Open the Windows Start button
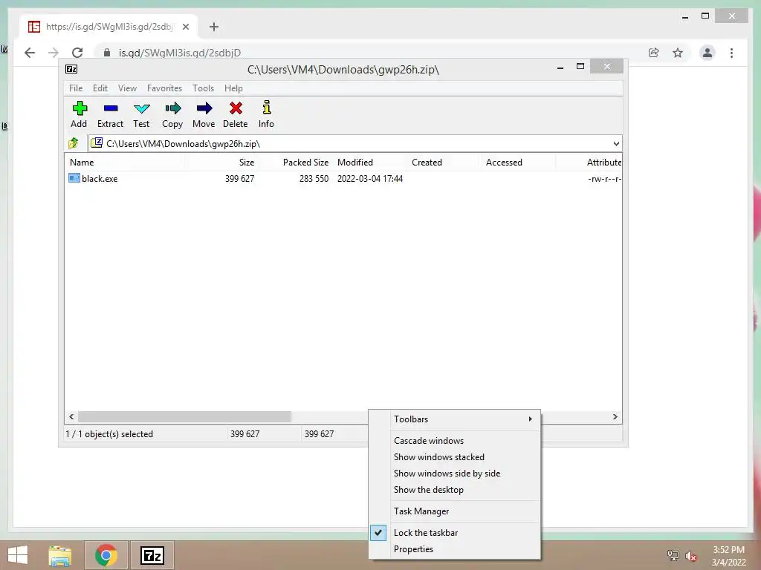This screenshot has width=761, height=570. coord(18,555)
